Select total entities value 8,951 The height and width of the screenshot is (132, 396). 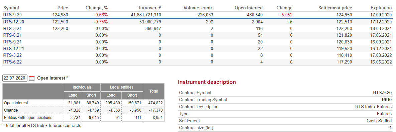[158, 118]
